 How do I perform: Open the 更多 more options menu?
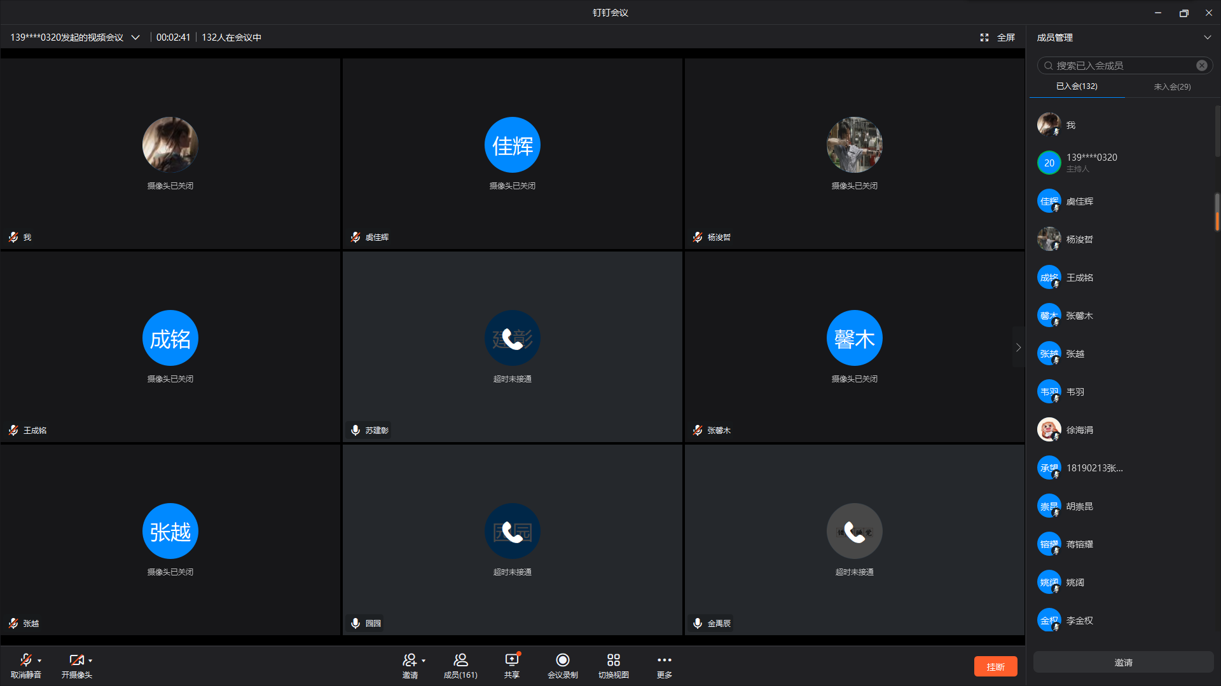click(664, 661)
